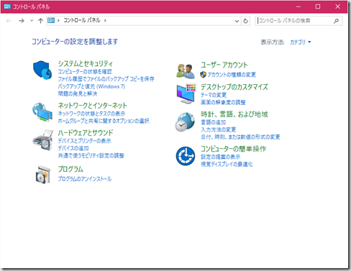Open 入力方法の変更 link
351x271 pixels.
(218, 130)
